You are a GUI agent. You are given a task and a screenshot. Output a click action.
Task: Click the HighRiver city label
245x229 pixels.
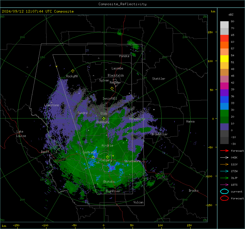pyautogui.click(x=113, y=191)
